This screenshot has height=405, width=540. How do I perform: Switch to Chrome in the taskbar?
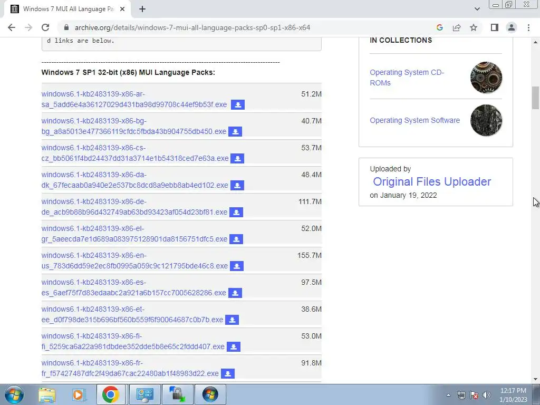pyautogui.click(x=110, y=394)
